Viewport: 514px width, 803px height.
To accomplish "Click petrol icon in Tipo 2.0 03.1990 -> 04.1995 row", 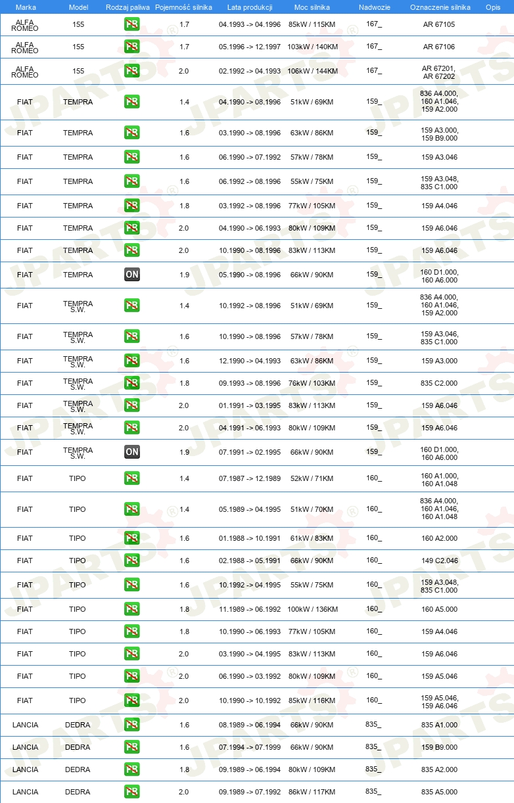I will click(x=132, y=654).
